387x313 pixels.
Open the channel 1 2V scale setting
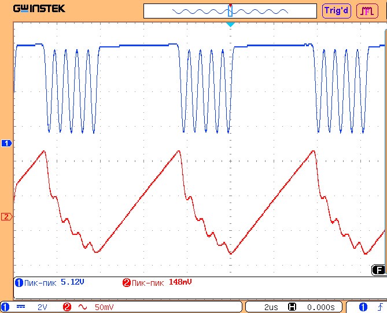pyautogui.click(x=43, y=307)
